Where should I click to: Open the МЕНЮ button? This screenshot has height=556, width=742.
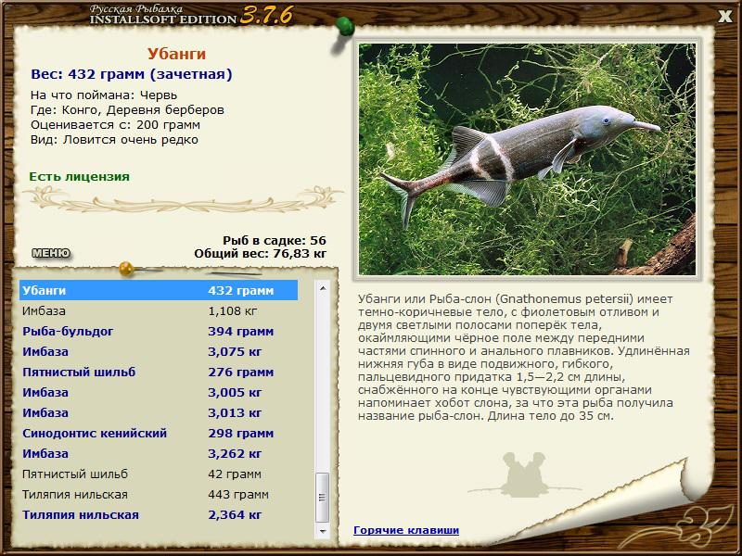click(x=51, y=253)
